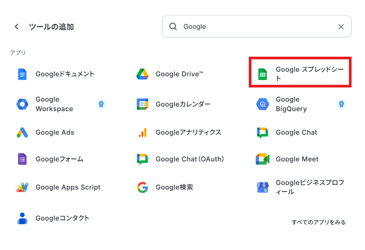Click the Google Meet label
The height and width of the screenshot is (250, 365).
pyautogui.click(x=297, y=159)
